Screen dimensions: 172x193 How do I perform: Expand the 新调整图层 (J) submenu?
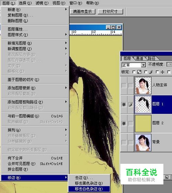click(x=35, y=49)
